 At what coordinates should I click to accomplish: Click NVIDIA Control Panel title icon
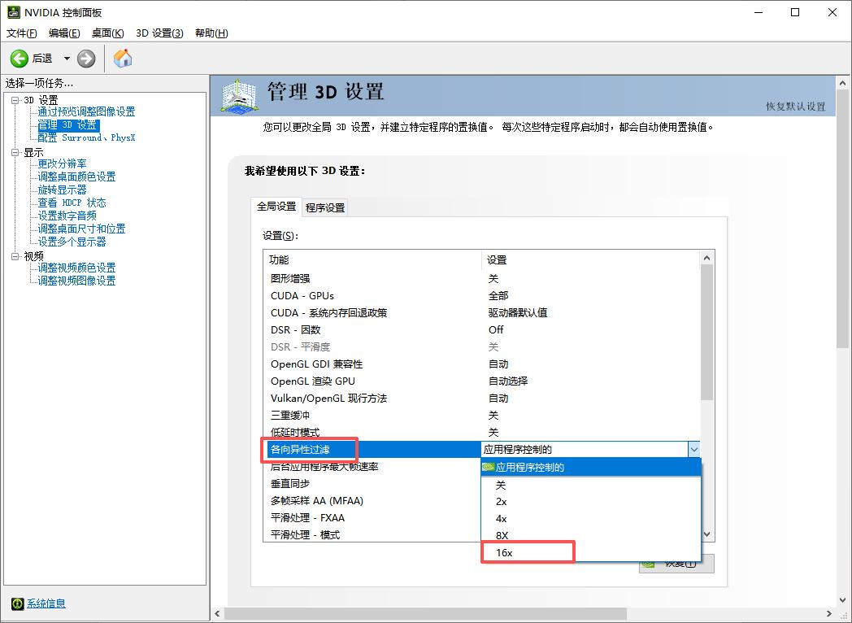pyautogui.click(x=14, y=12)
